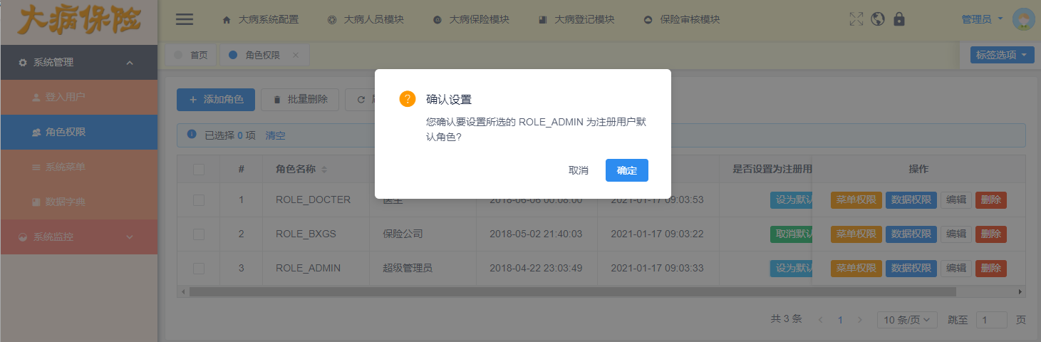Click 编辑 for ROLE_ADMIN
The height and width of the screenshot is (342, 1041).
click(x=956, y=268)
